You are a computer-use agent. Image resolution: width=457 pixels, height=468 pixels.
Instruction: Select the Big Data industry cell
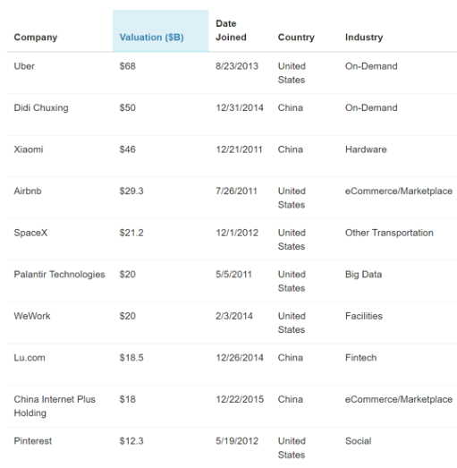[x=363, y=275]
